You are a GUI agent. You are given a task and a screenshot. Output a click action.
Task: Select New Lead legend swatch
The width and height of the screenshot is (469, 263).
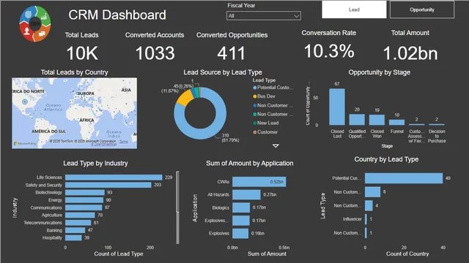[255, 123]
